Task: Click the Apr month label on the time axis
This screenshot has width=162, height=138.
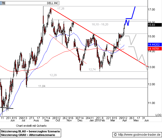Action: click(125, 121)
